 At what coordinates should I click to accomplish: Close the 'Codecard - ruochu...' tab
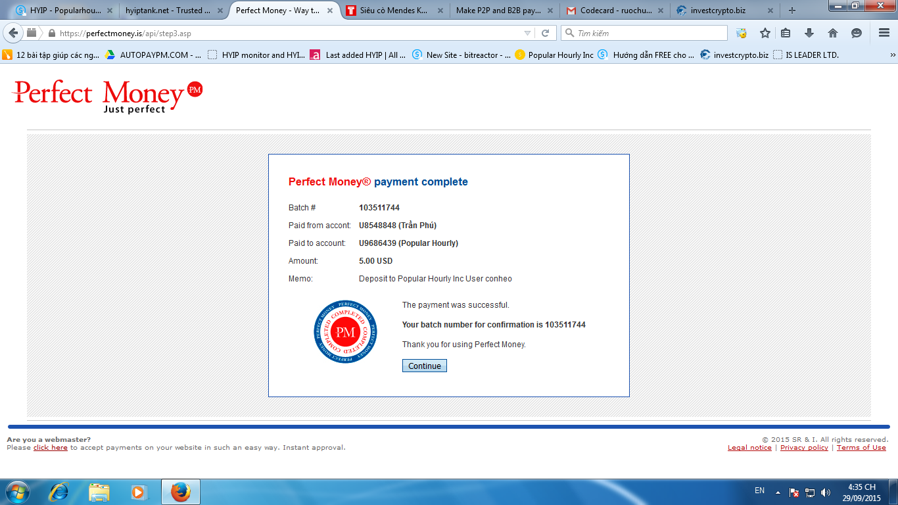tap(660, 11)
